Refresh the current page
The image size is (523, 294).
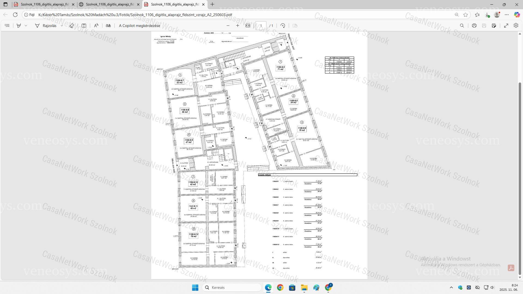(15, 15)
